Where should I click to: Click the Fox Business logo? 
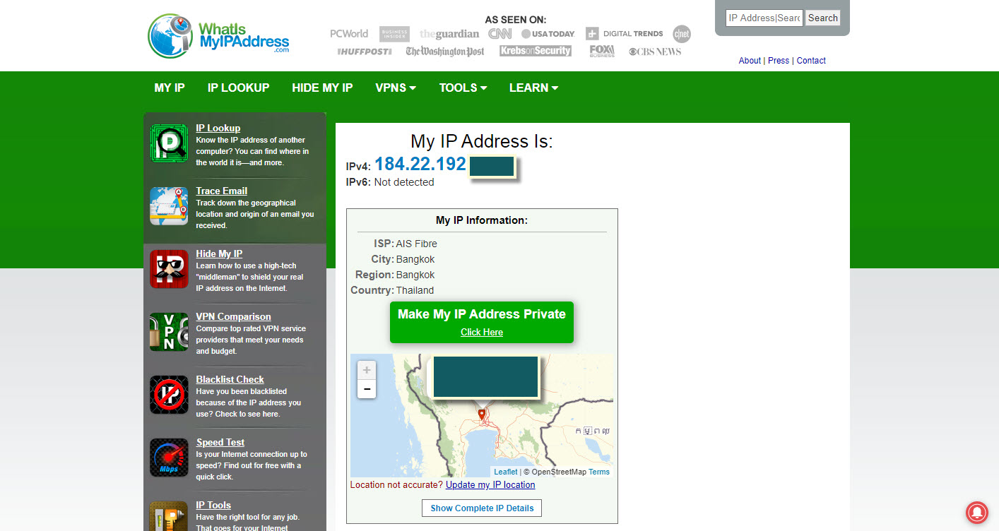click(x=602, y=51)
